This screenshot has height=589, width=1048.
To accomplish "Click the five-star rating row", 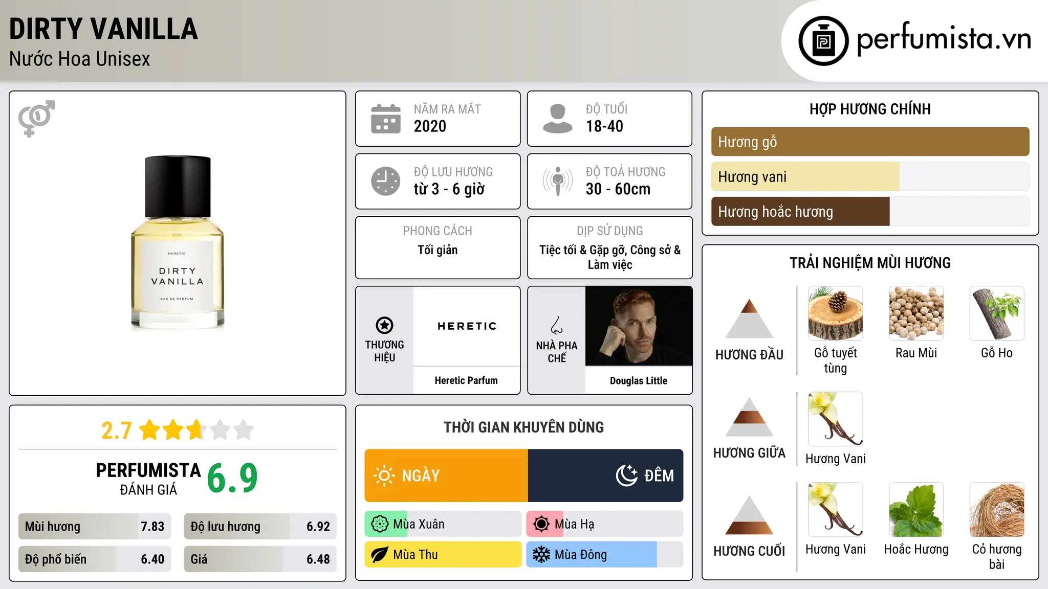I will (196, 430).
